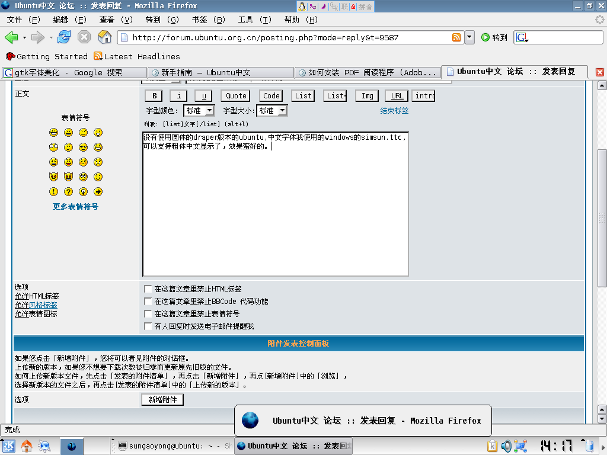This screenshot has width=607, height=455.
Task: Insert the tongue-out smiley
Action: tap(69, 162)
